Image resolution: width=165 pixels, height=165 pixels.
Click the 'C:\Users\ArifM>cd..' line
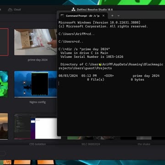(x=77, y=34)
